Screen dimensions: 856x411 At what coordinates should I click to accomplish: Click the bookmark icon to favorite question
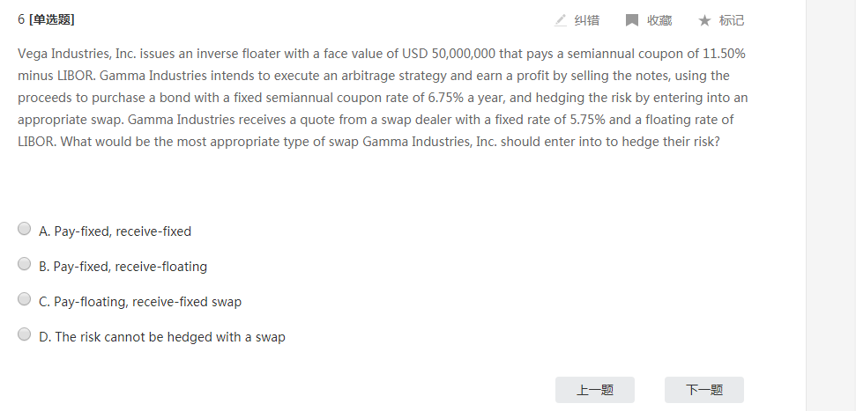[x=631, y=20]
